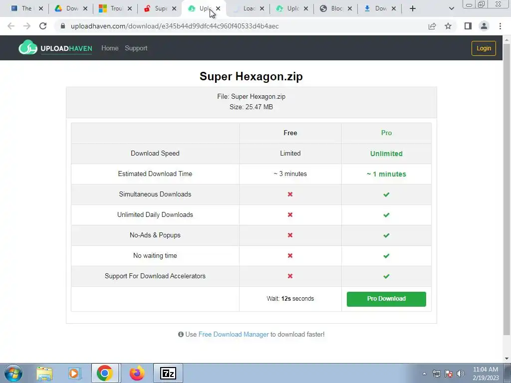
Task: Bookmark this page with star icon
Action: point(448,26)
